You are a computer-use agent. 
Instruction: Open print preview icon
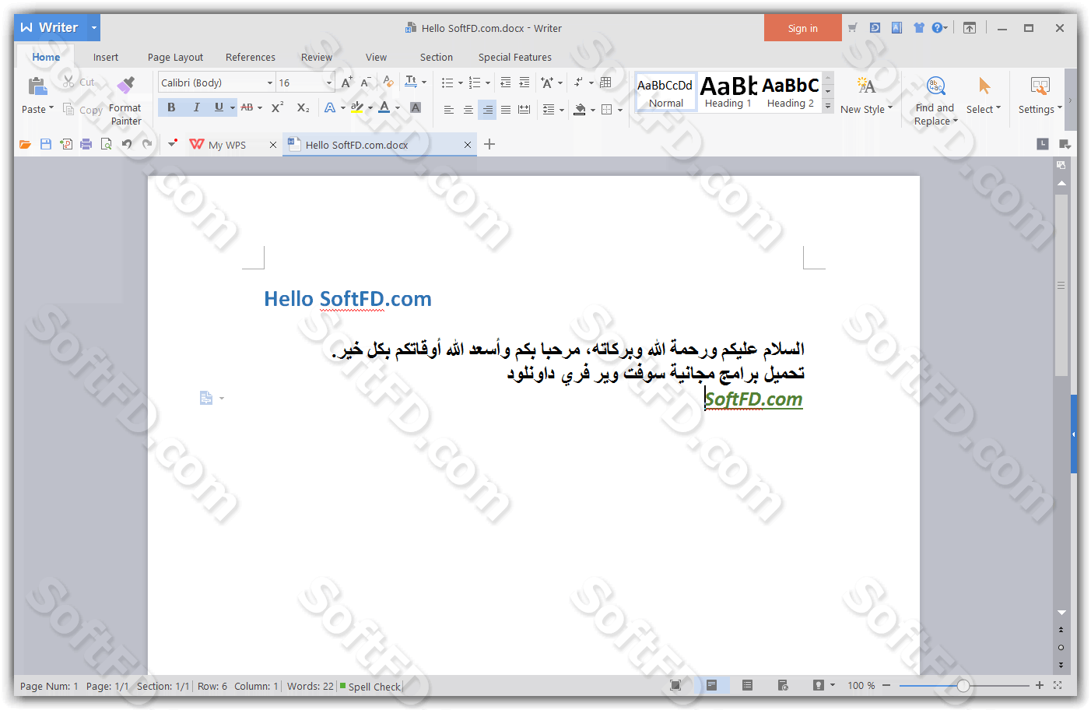click(x=107, y=144)
